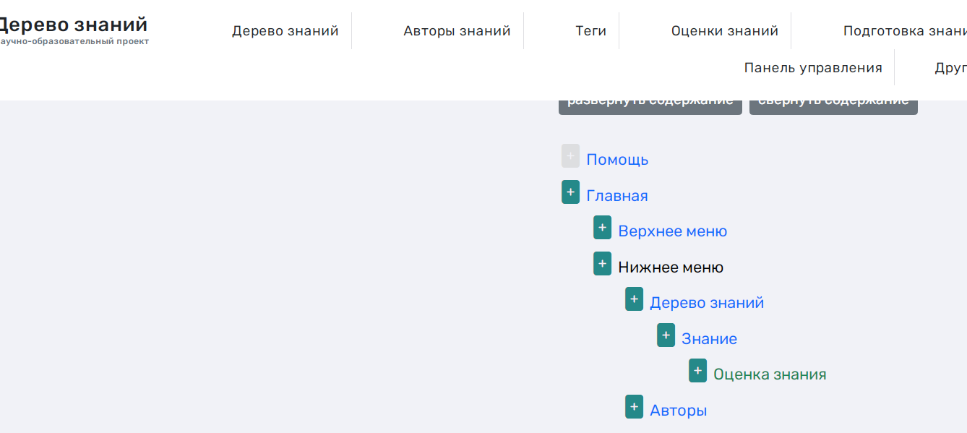Click the plus icon beside Нижнее меню
967x433 pixels.
tap(602, 263)
